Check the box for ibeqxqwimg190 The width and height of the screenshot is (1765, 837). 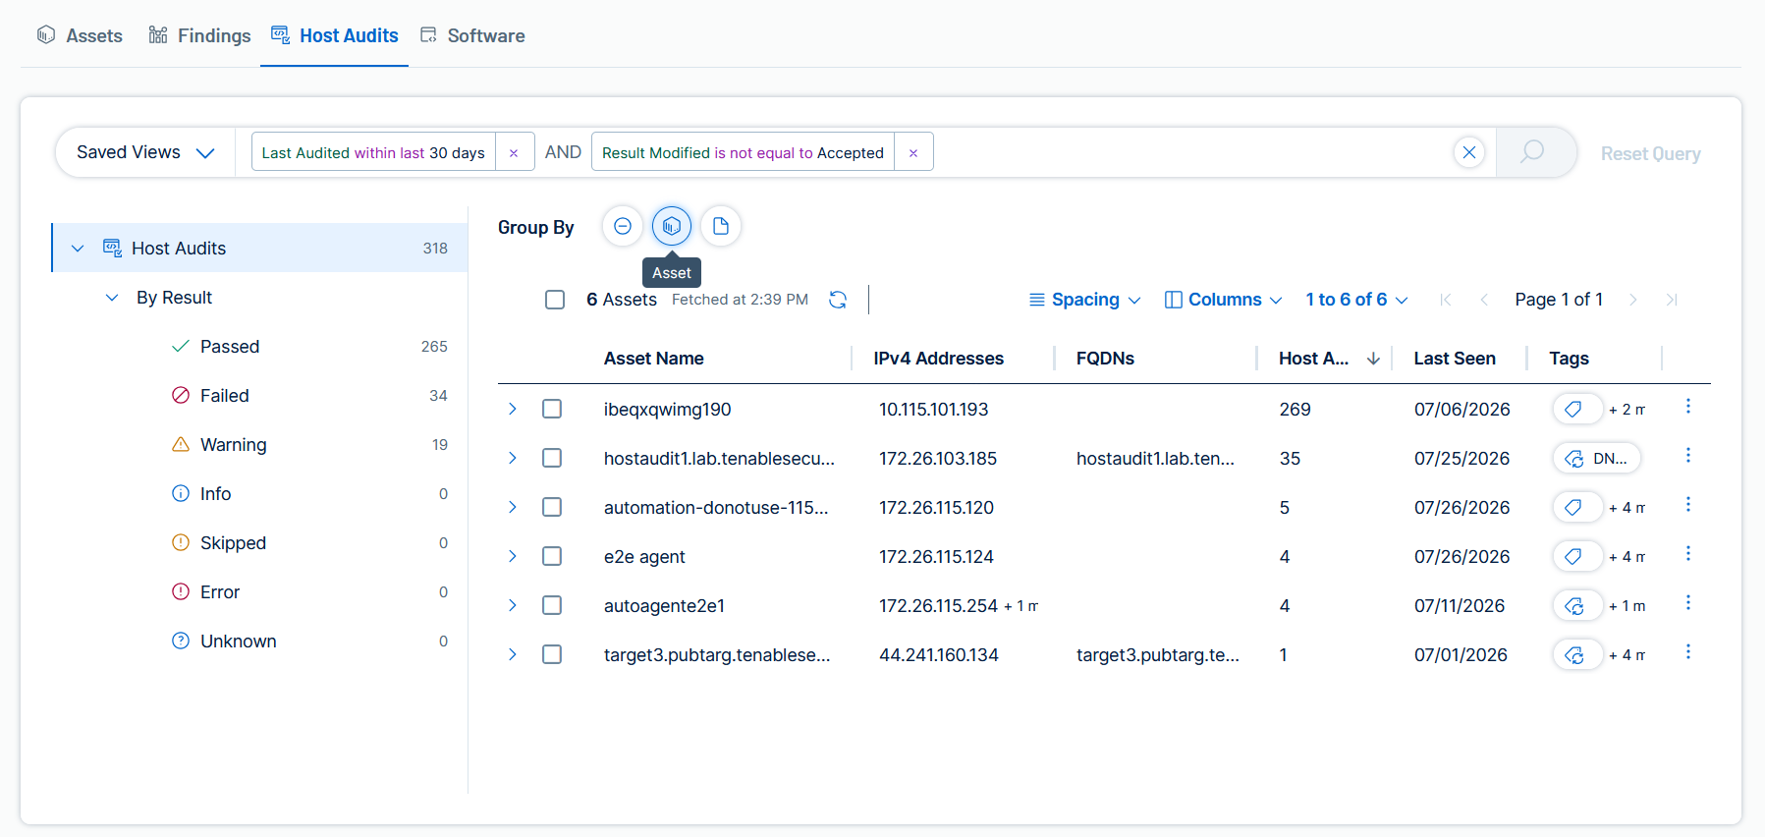(552, 409)
